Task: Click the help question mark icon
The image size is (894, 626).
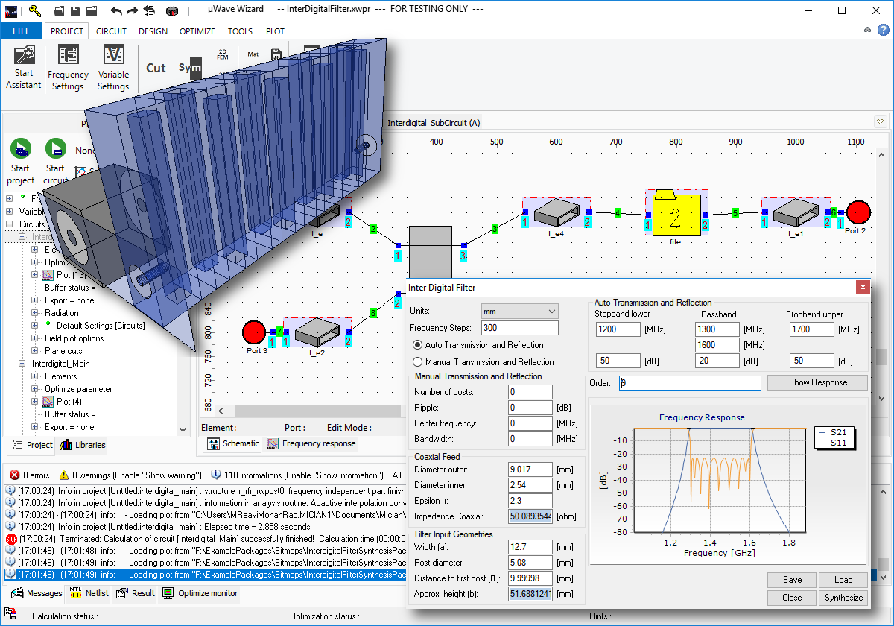Action: click(x=883, y=31)
